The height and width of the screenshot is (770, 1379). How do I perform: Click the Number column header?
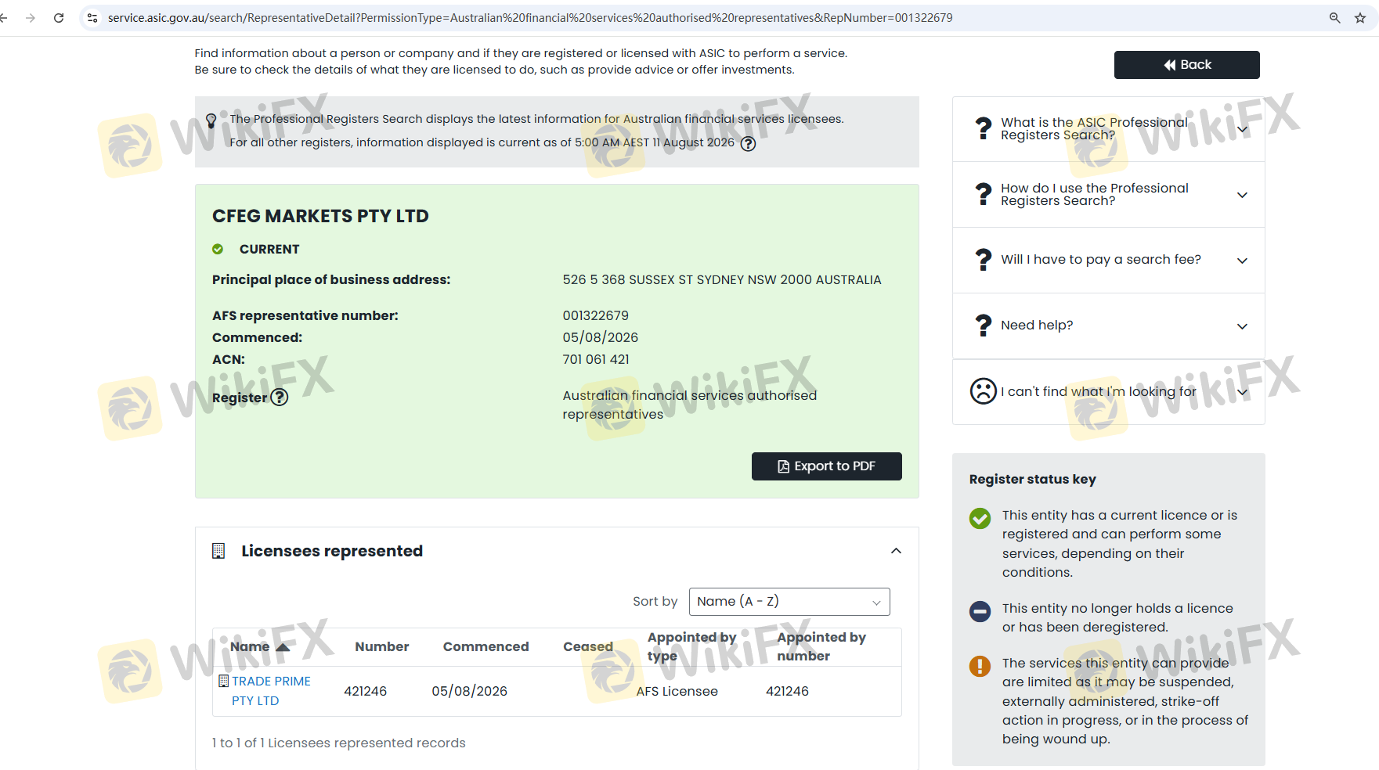pyautogui.click(x=382, y=647)
